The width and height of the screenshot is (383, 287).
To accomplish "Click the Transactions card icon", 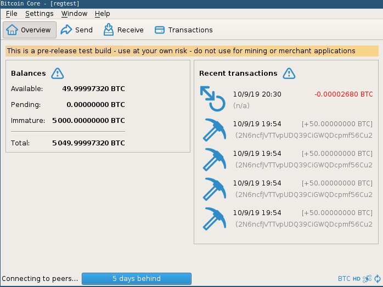I will (160, 30).
